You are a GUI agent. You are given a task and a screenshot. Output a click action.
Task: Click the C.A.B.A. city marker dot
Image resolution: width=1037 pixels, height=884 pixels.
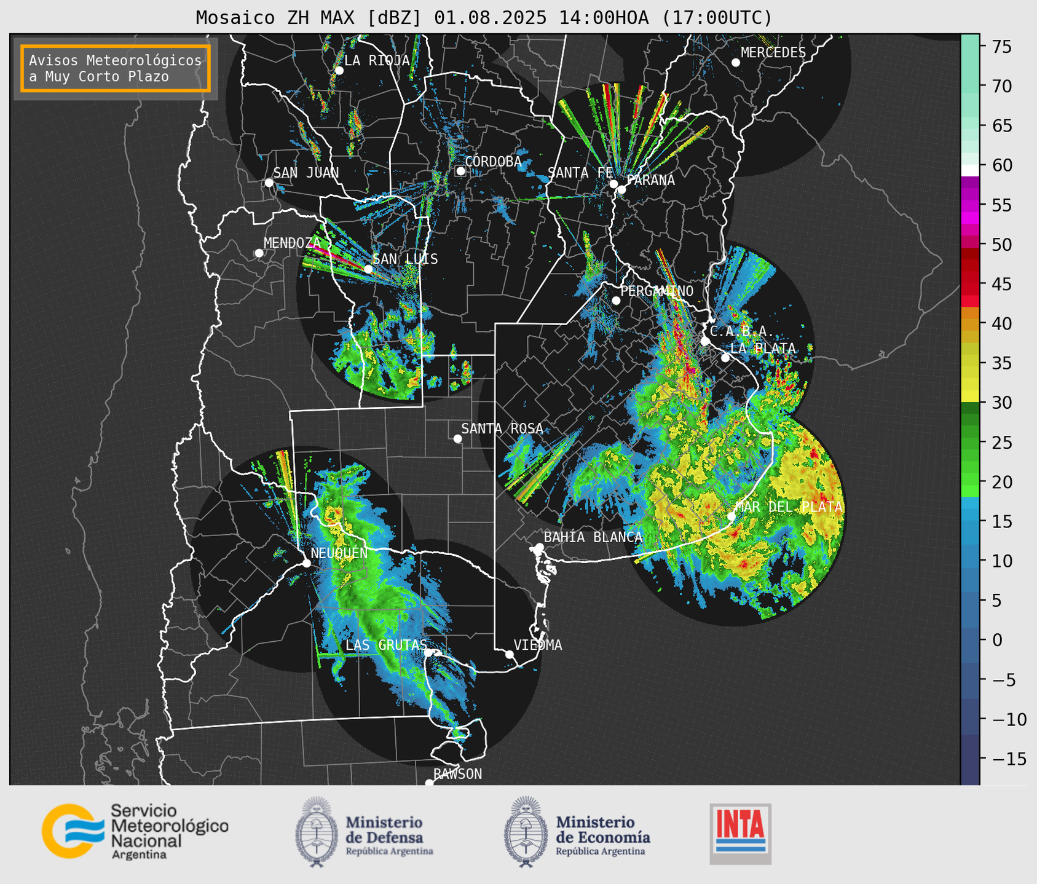(x=705, y=341)
